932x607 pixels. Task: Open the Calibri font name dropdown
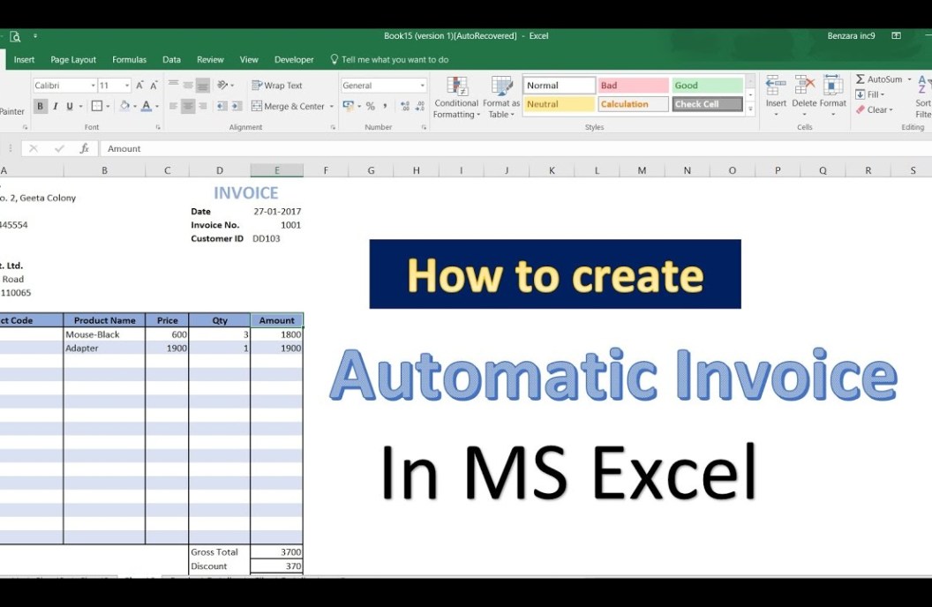[92, 86]
